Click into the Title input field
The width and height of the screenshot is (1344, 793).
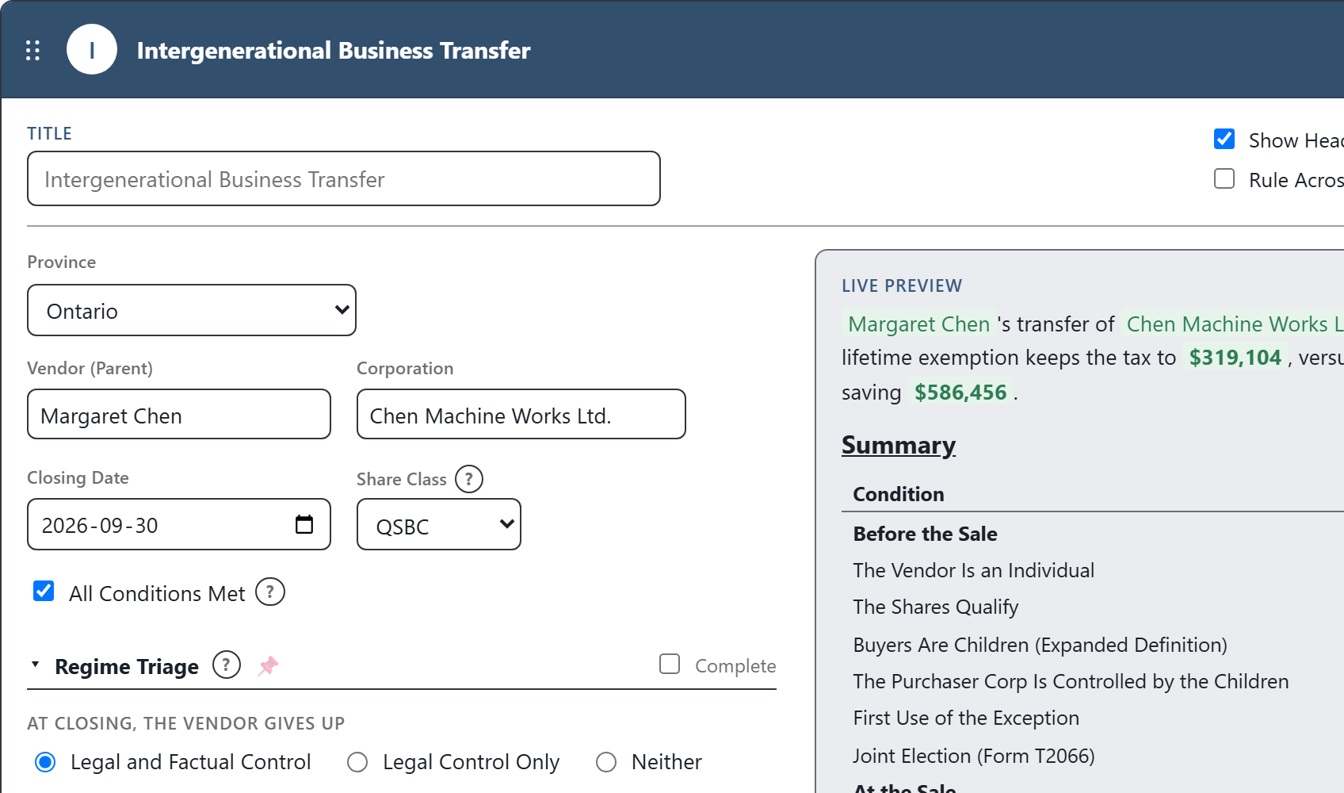coord(344,178)
